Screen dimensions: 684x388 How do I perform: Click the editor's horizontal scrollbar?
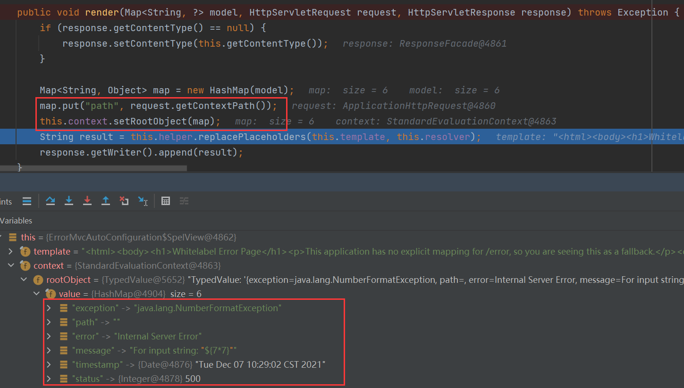(x=94, y=168)
